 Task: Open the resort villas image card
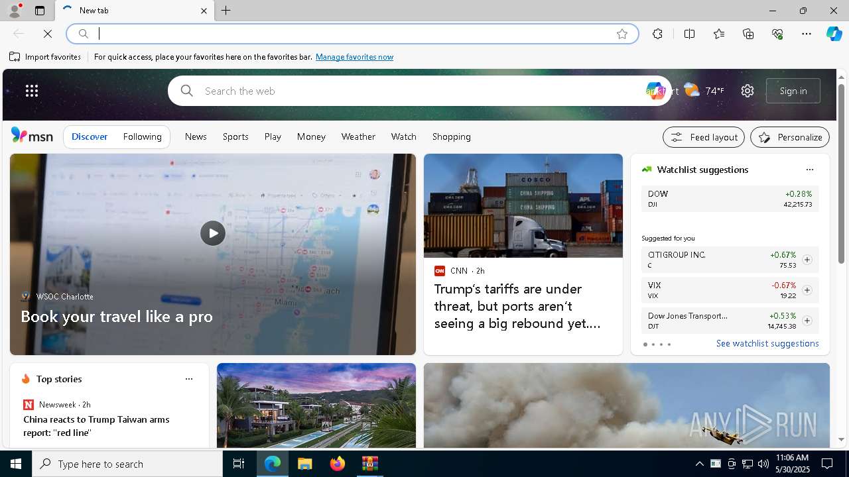click(x=316, y=405)
